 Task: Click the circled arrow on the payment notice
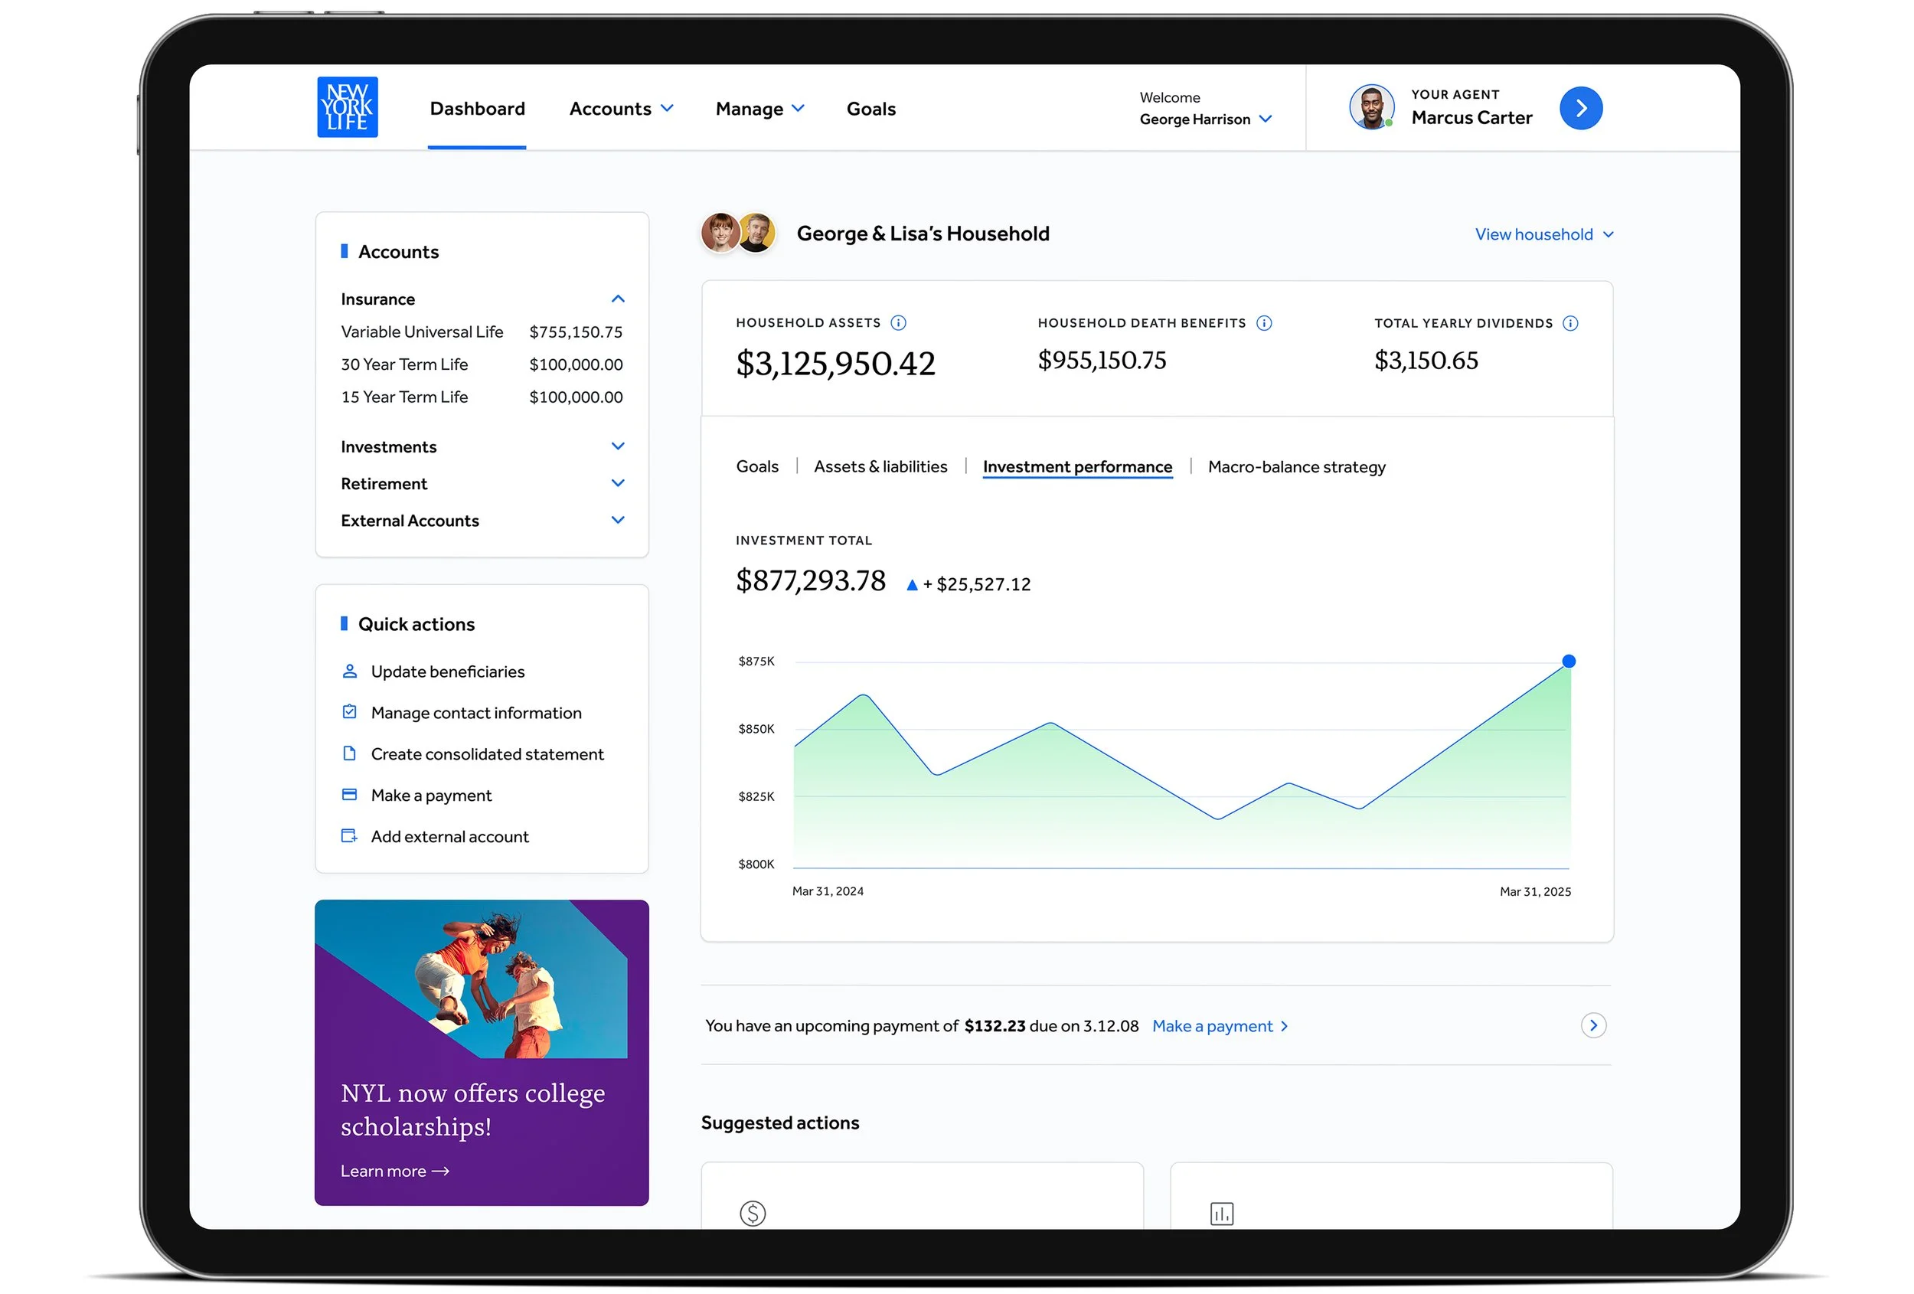[1592, 1025]
